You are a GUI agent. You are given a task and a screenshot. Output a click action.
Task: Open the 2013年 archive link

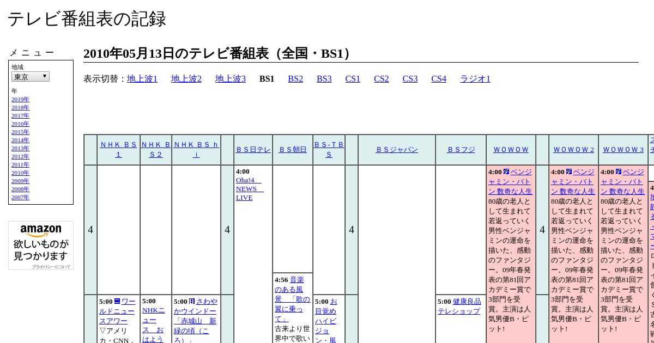pos(20,148)
